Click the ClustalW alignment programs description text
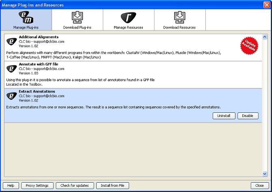272x192 pixels. [x=114, y=55]
